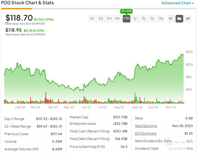
Task: Select the YTD time range
Action: (126, 18)
